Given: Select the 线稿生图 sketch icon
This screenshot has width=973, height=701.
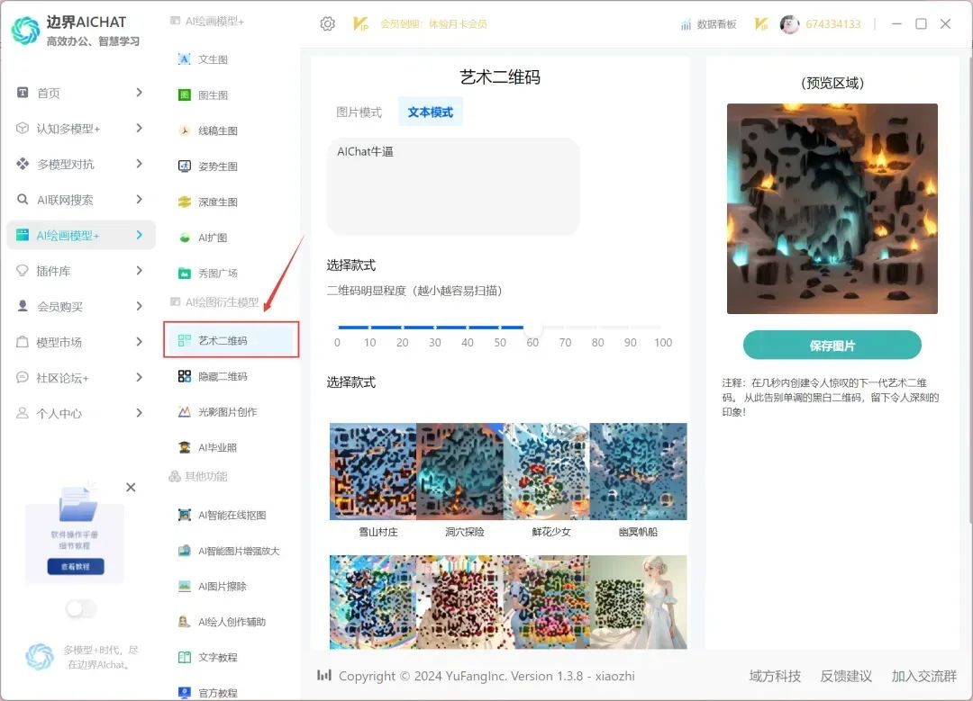Looking at the screenshot, I should [184, 130].
